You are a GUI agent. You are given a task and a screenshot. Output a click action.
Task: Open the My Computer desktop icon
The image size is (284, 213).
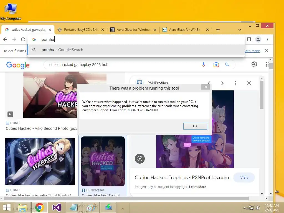[x=11, y=11]
